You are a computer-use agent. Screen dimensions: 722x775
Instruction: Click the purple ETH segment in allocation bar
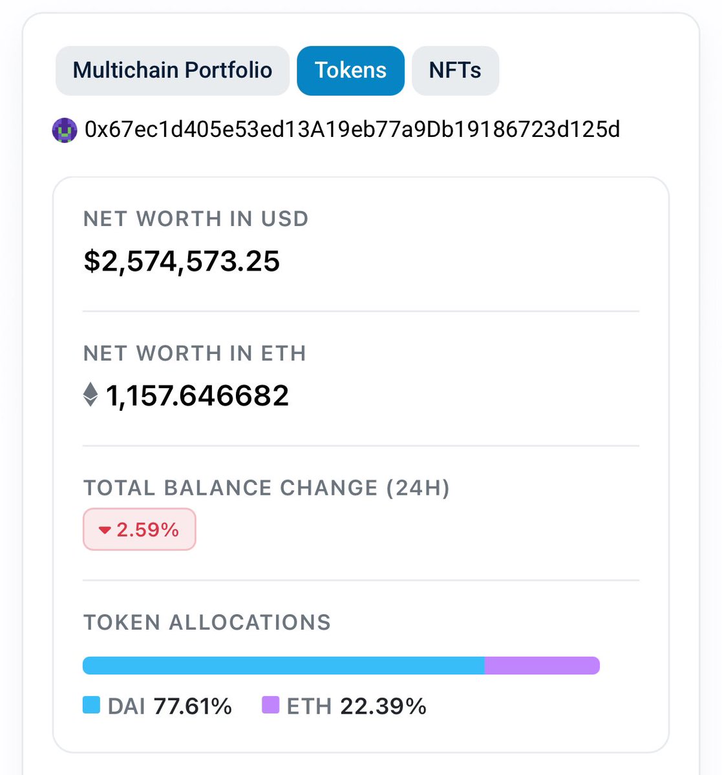(x=542, y=666)
